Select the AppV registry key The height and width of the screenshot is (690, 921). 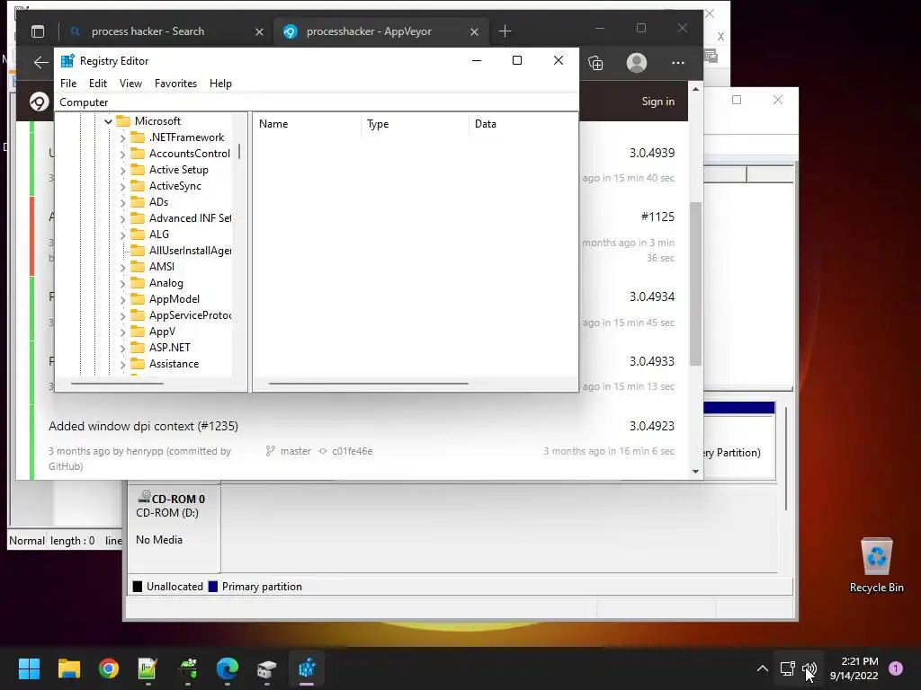[162, 332]
